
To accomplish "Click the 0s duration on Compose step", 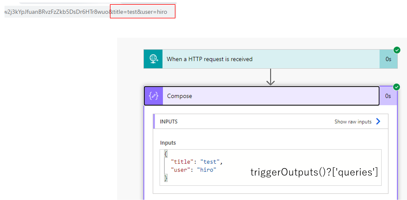I will pyautogui.click(x=388, y=96).
